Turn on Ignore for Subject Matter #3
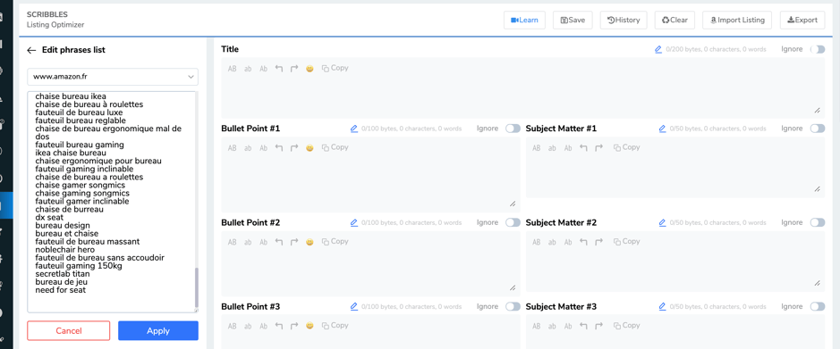This screenshot has height=349, width=840. (818, 306)
